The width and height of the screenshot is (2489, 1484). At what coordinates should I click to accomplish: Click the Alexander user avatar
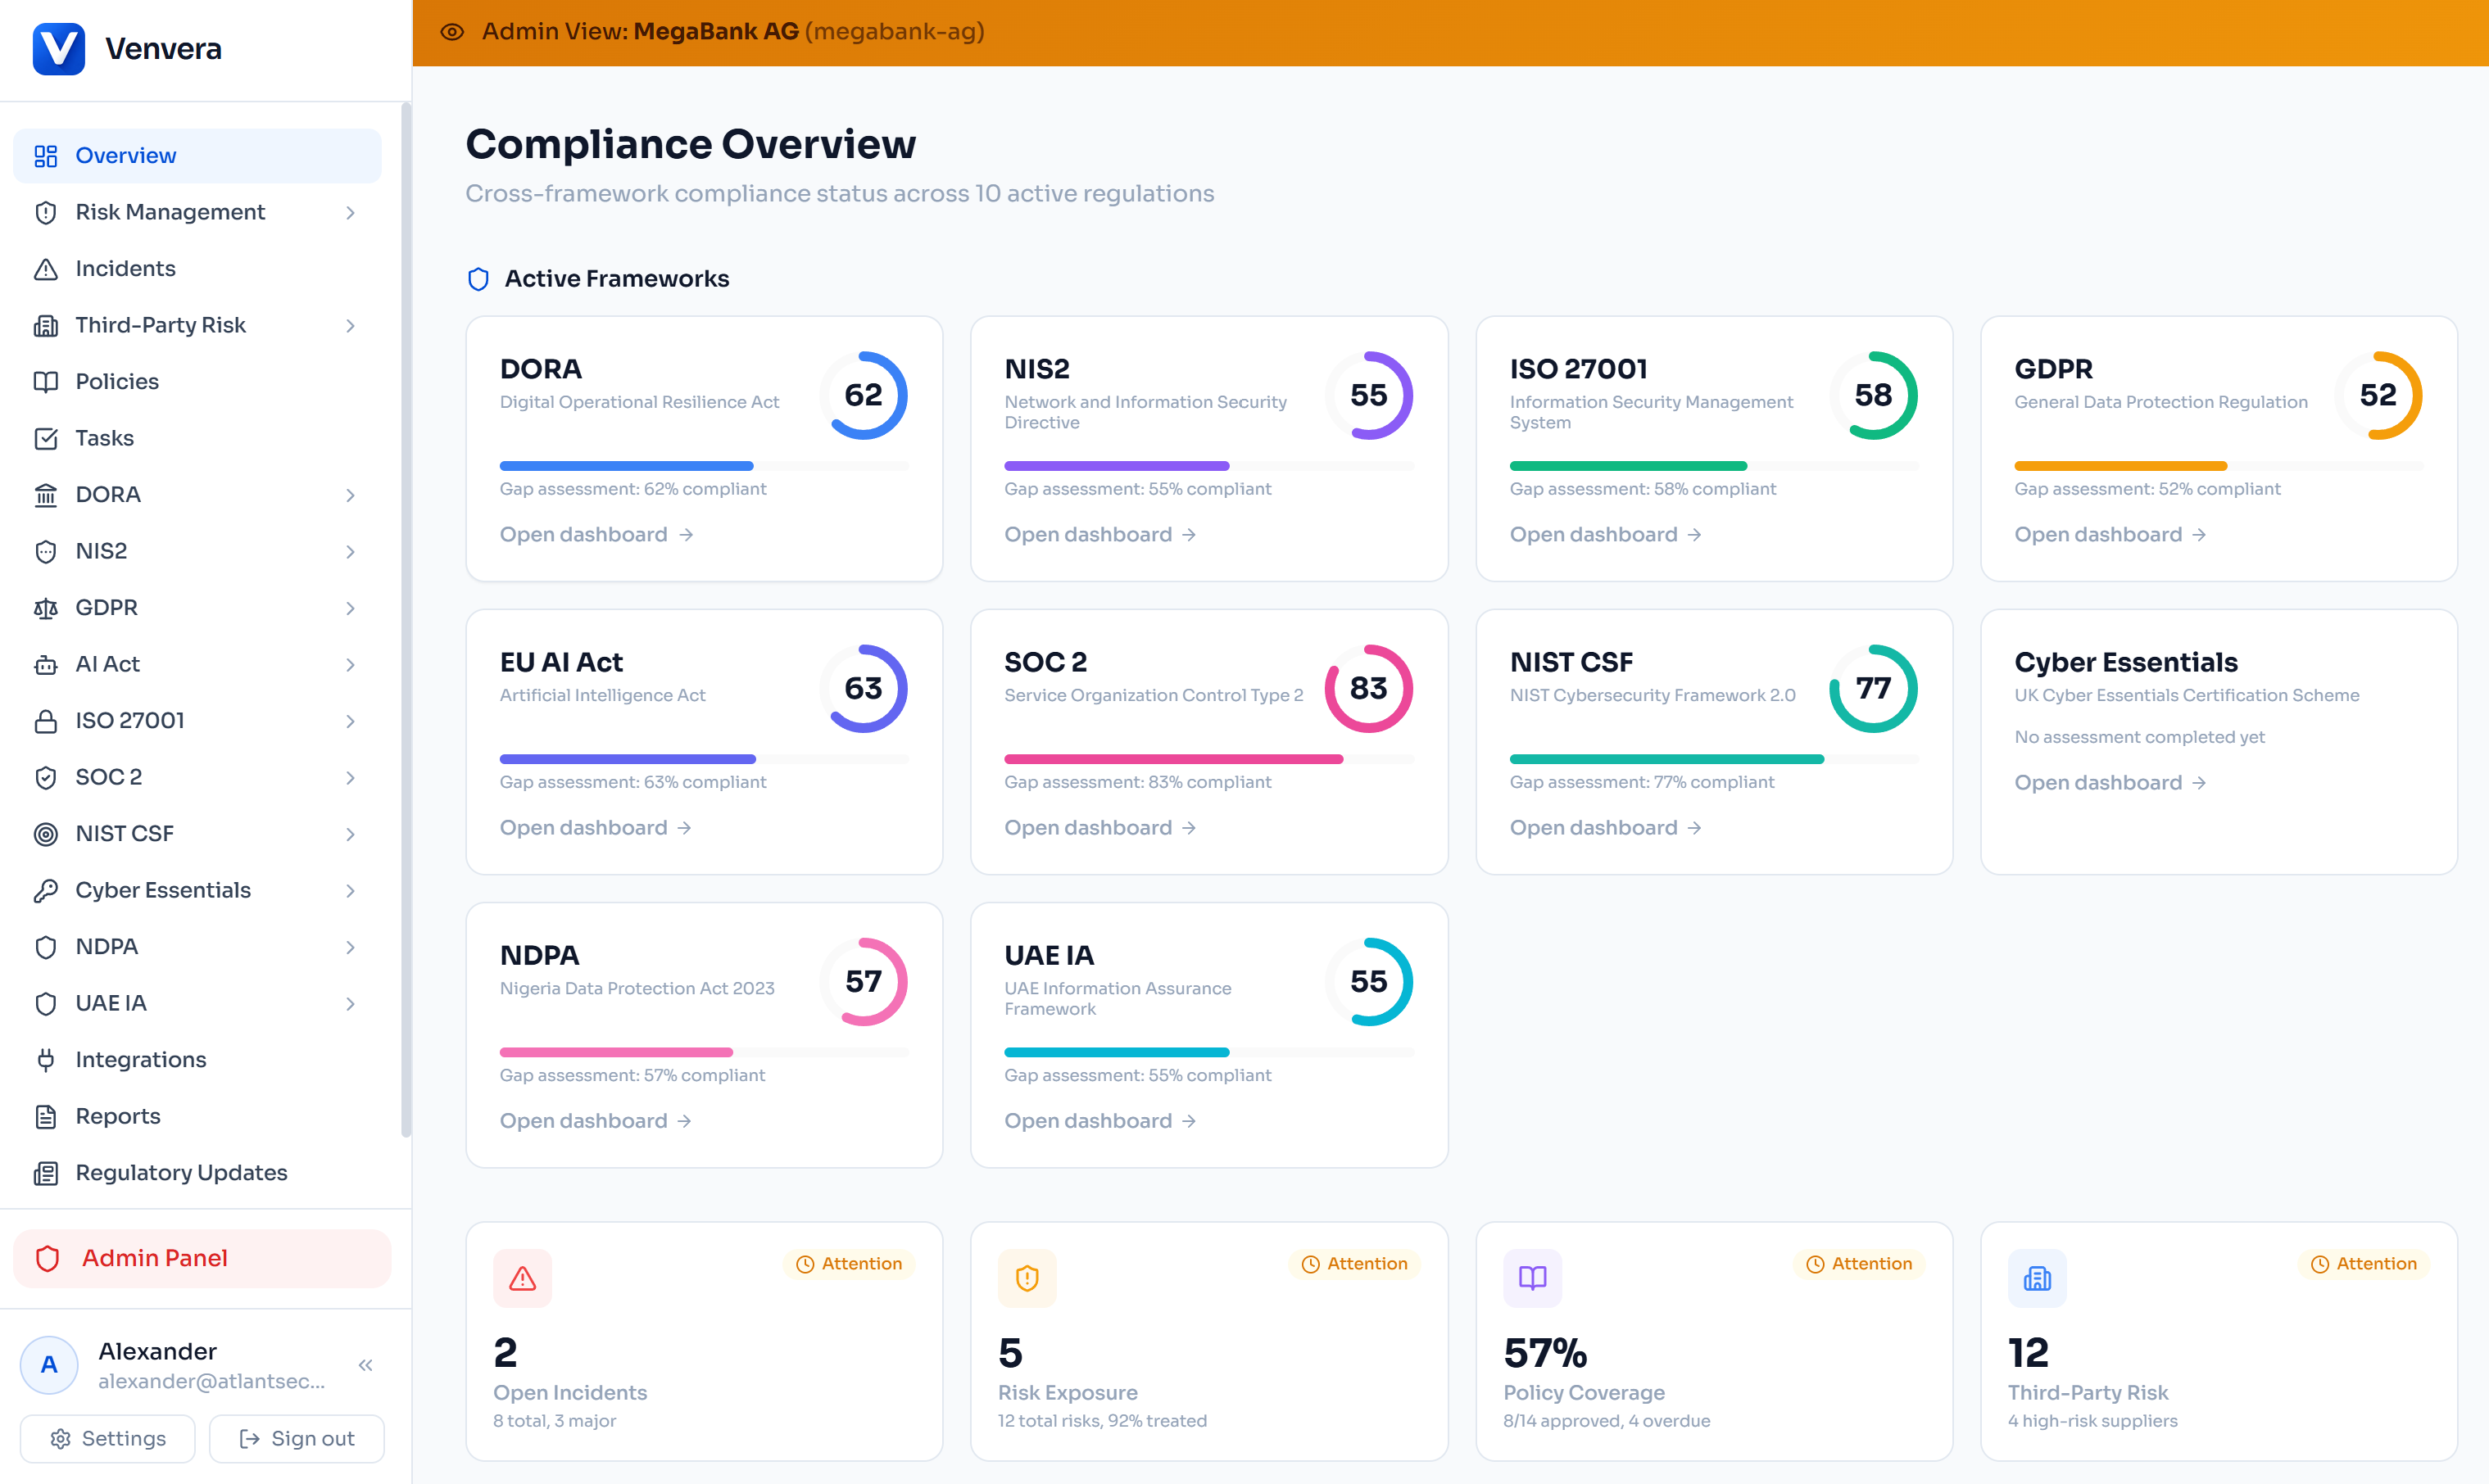(x=49, y=1364)
